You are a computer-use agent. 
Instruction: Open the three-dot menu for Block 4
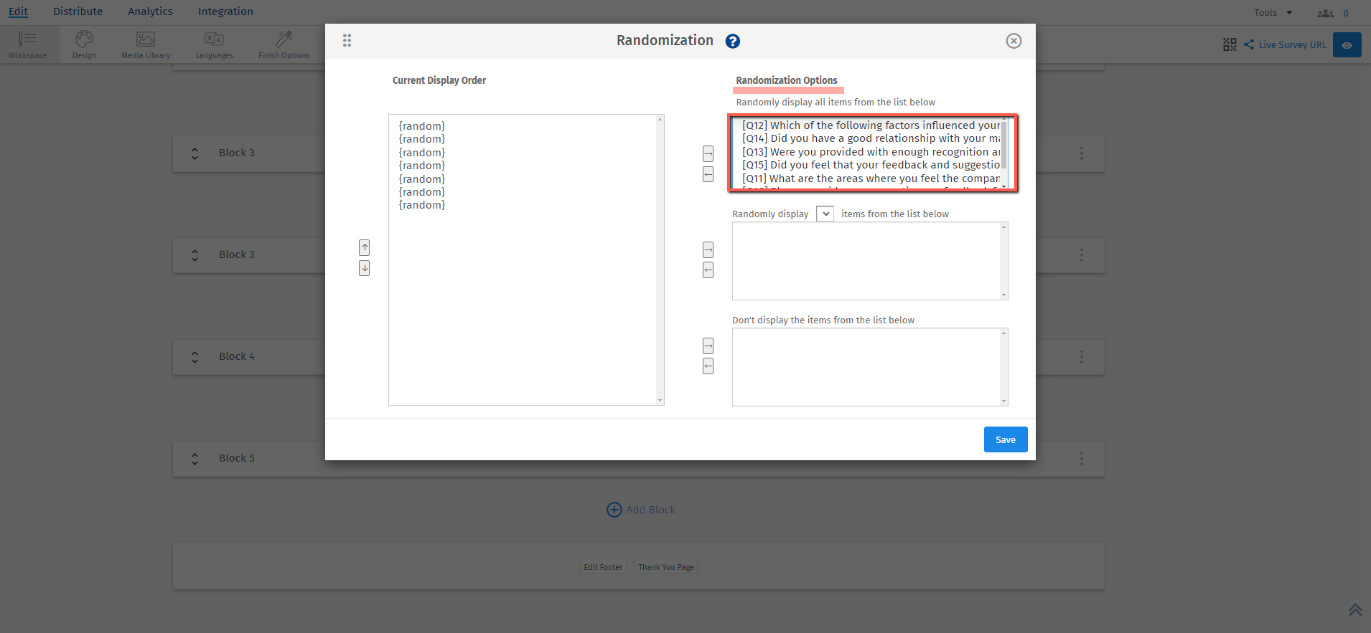1082,356
